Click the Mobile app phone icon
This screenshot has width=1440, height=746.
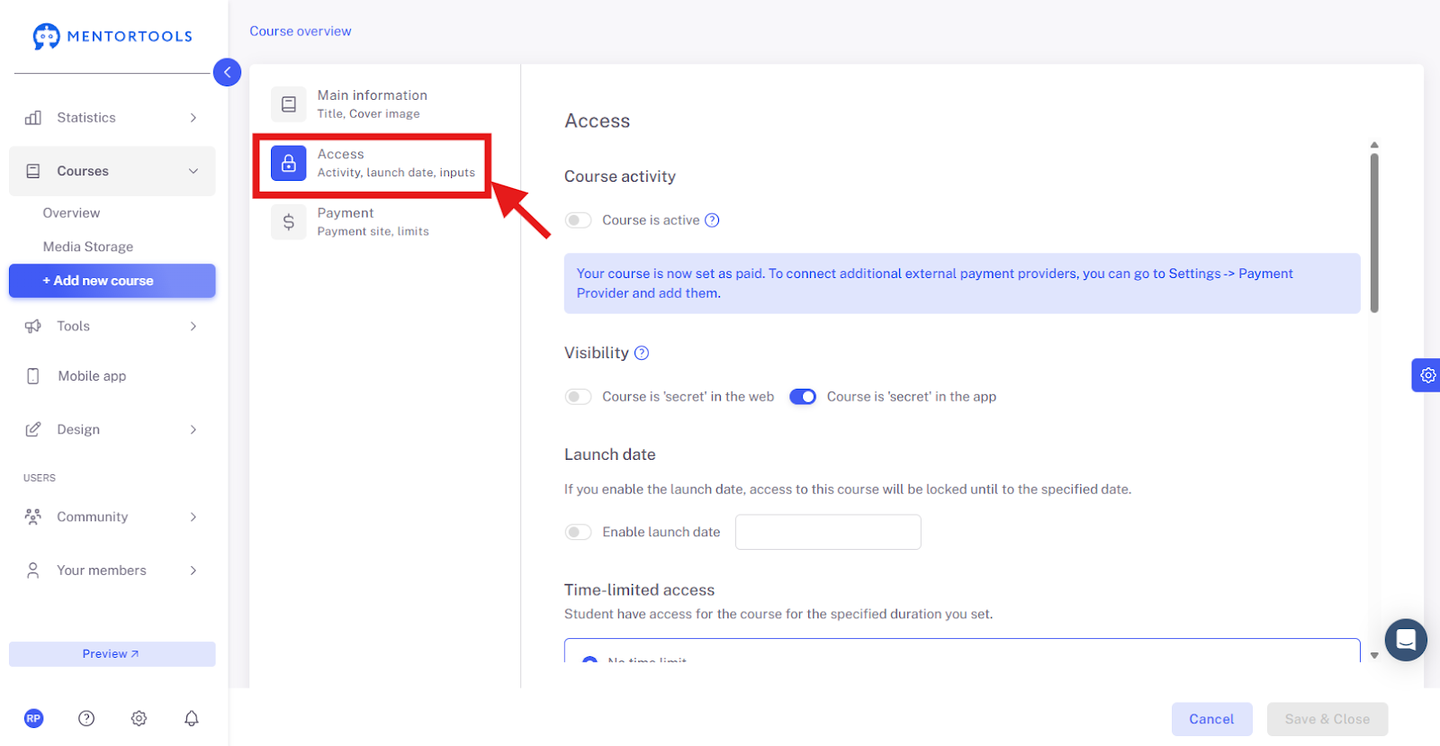pyautogui.click(x=33, y=376)
